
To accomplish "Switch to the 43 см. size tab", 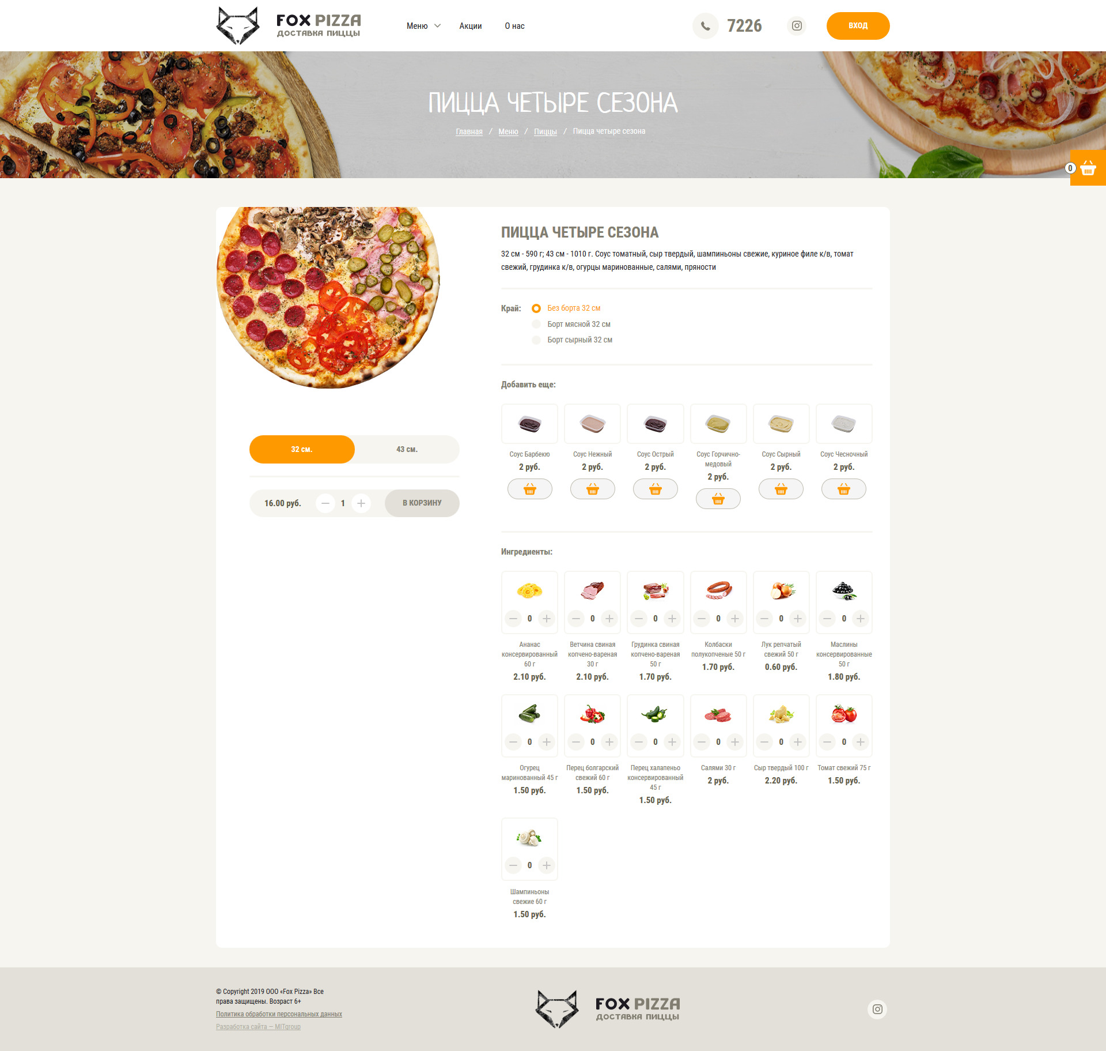I will point(407,449).
